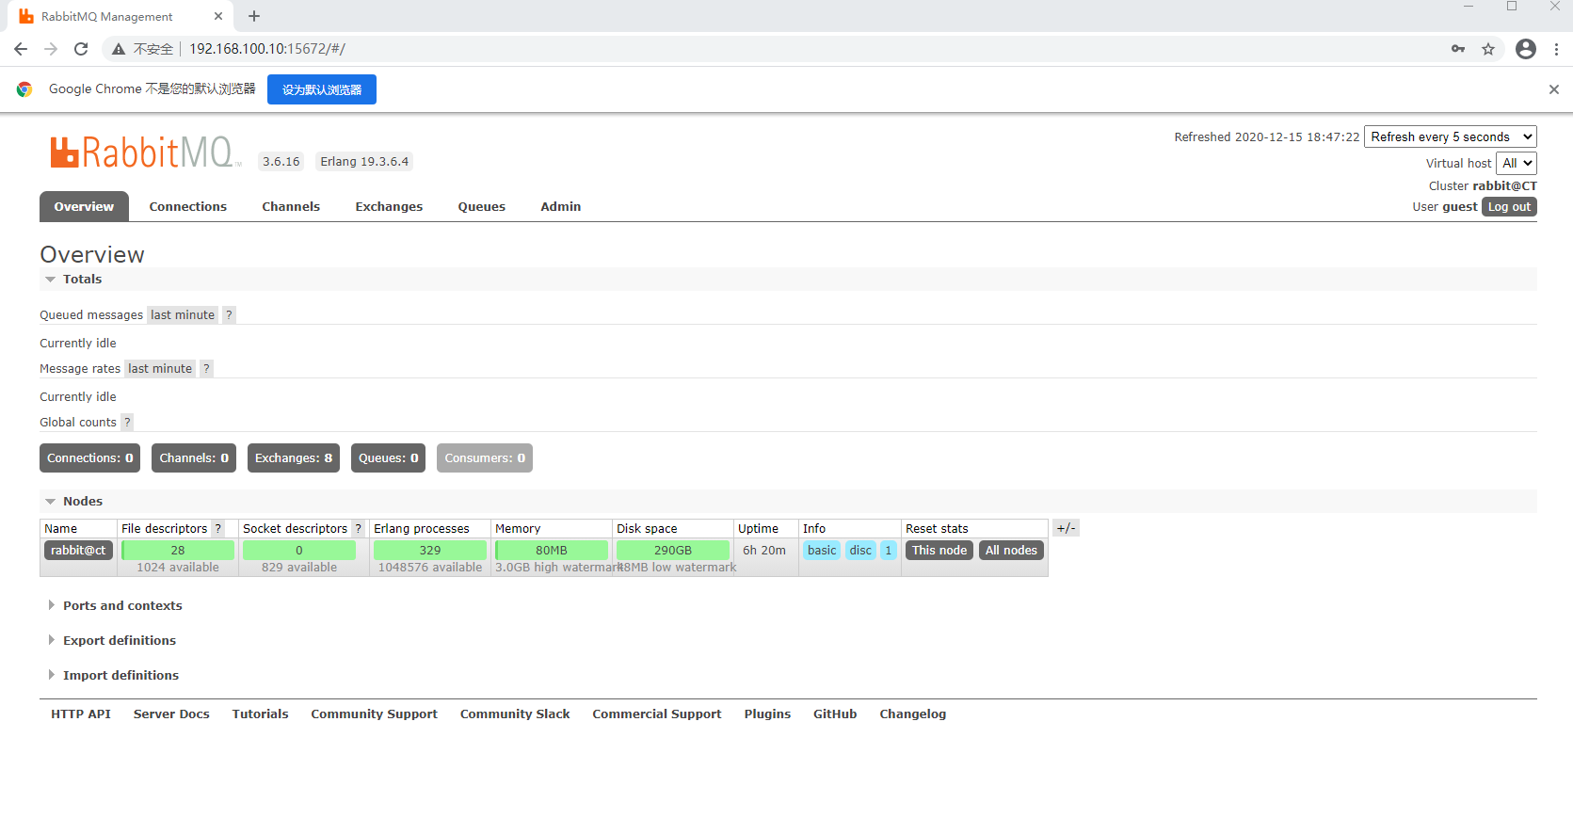This screenshot has height=818, width=1573.
Task: Switch to the Exchanges tab
Action: (389, 206)
